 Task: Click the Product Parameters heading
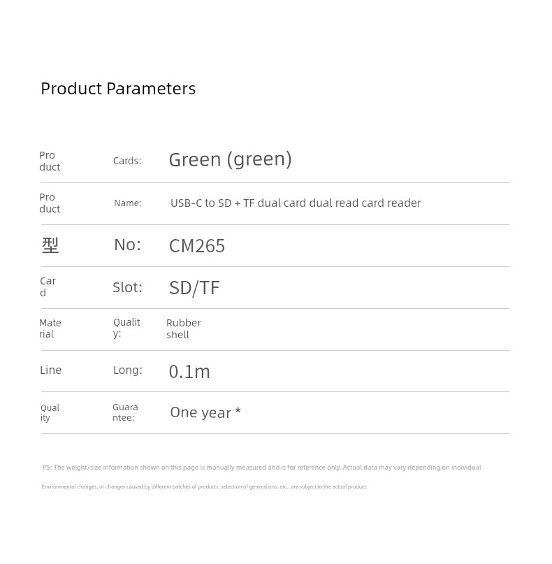[x=118, y=89]
